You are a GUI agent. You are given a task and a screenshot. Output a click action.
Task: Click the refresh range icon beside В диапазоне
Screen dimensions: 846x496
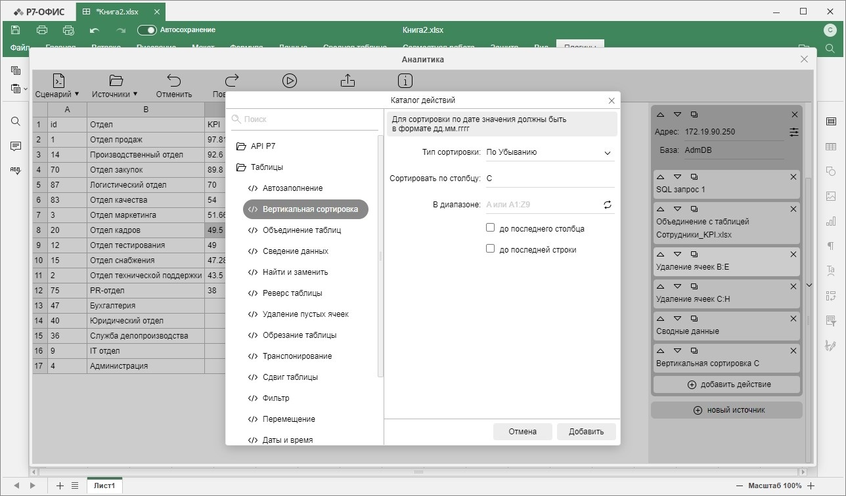tap(608, 205)
